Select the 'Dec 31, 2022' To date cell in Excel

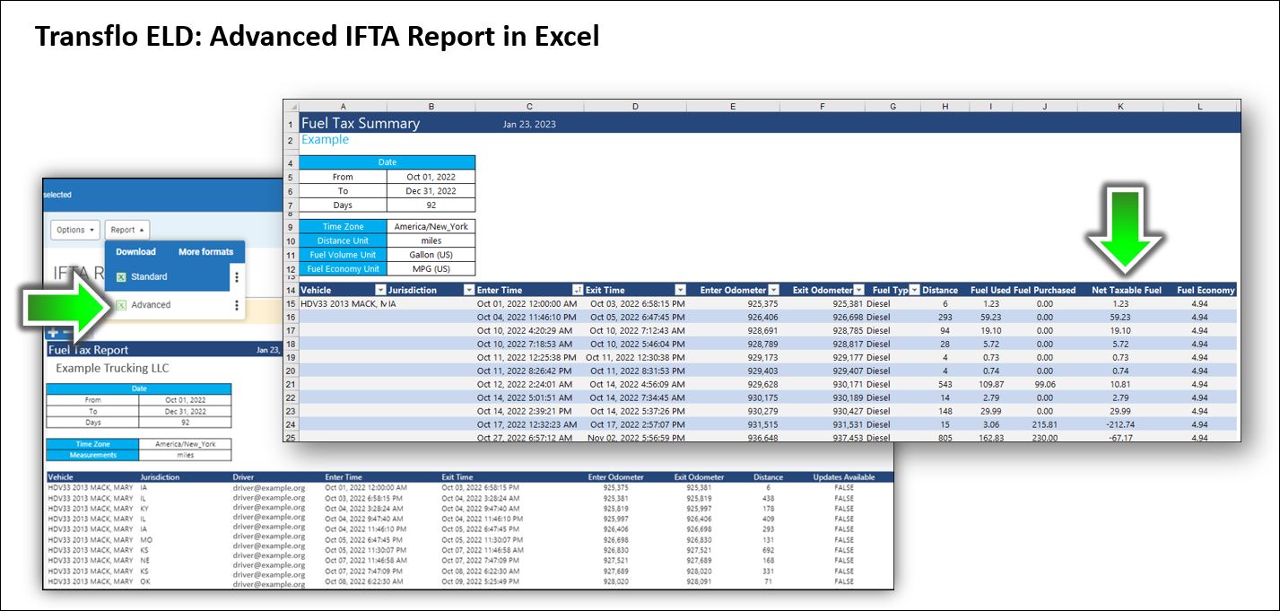pyautogui.click(x=431, y=191)
